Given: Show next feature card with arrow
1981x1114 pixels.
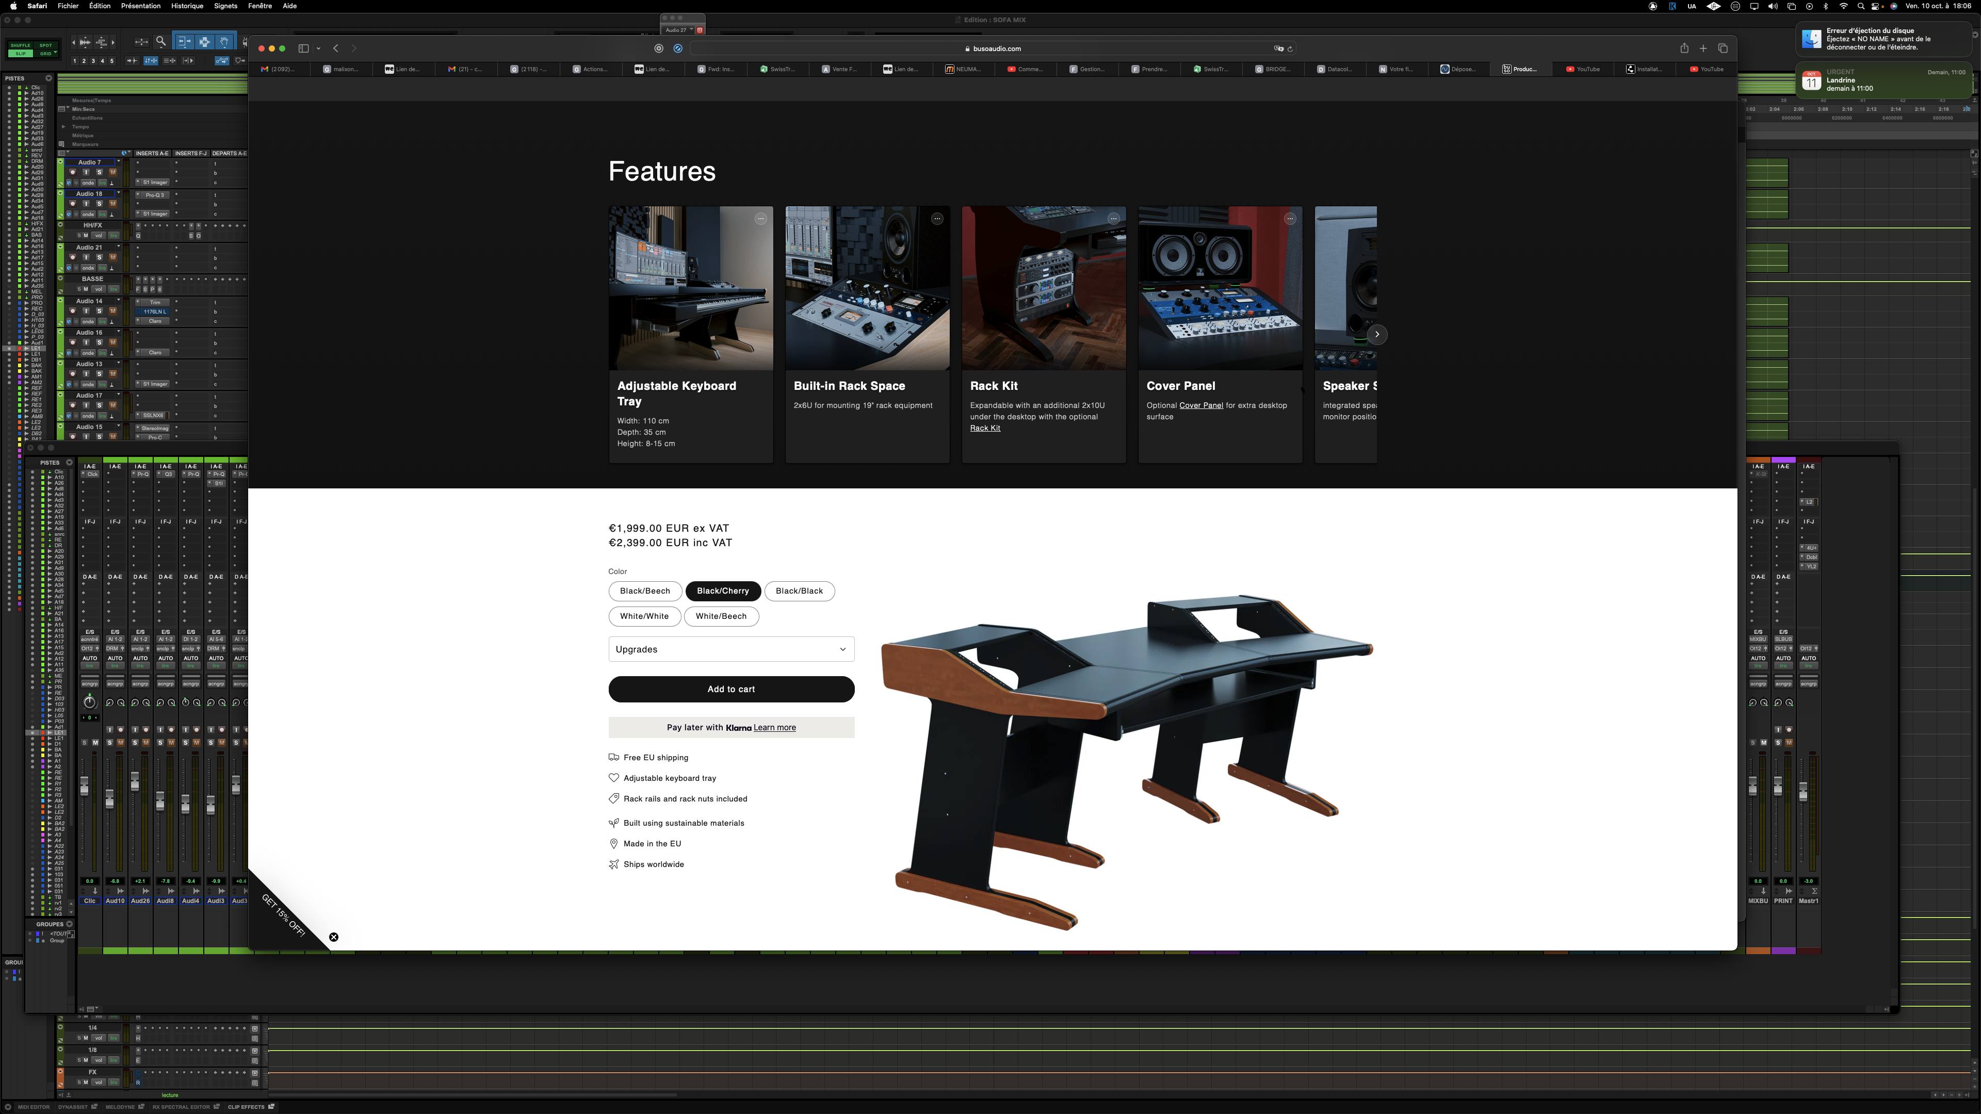Looking at the screenshot, I should click(x=1376, y=334).
